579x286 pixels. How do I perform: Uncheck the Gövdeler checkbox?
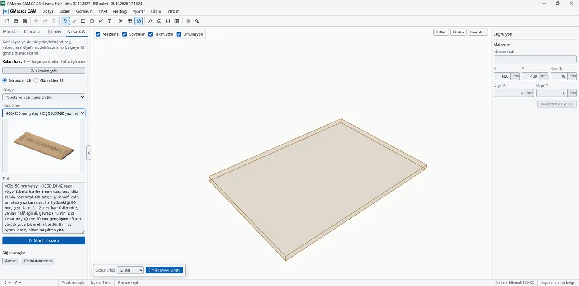[124, 34]
